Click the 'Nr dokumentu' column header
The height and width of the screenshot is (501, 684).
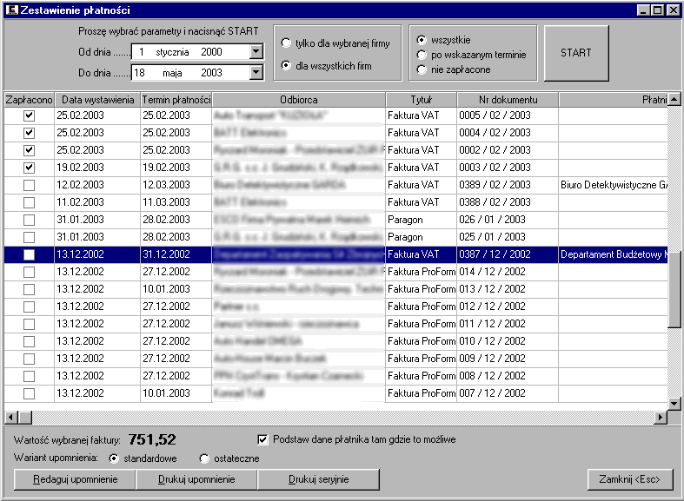coord(508,100)
